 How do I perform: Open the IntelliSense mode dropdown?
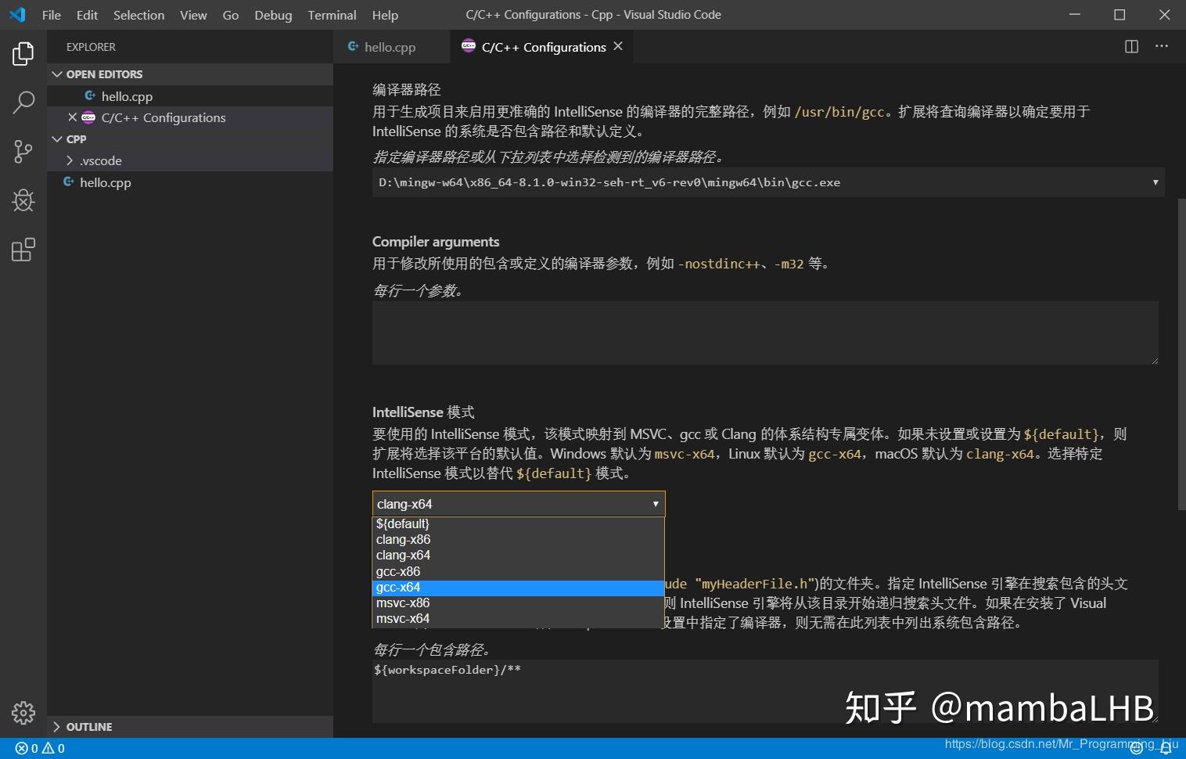(x=655, y=503)
